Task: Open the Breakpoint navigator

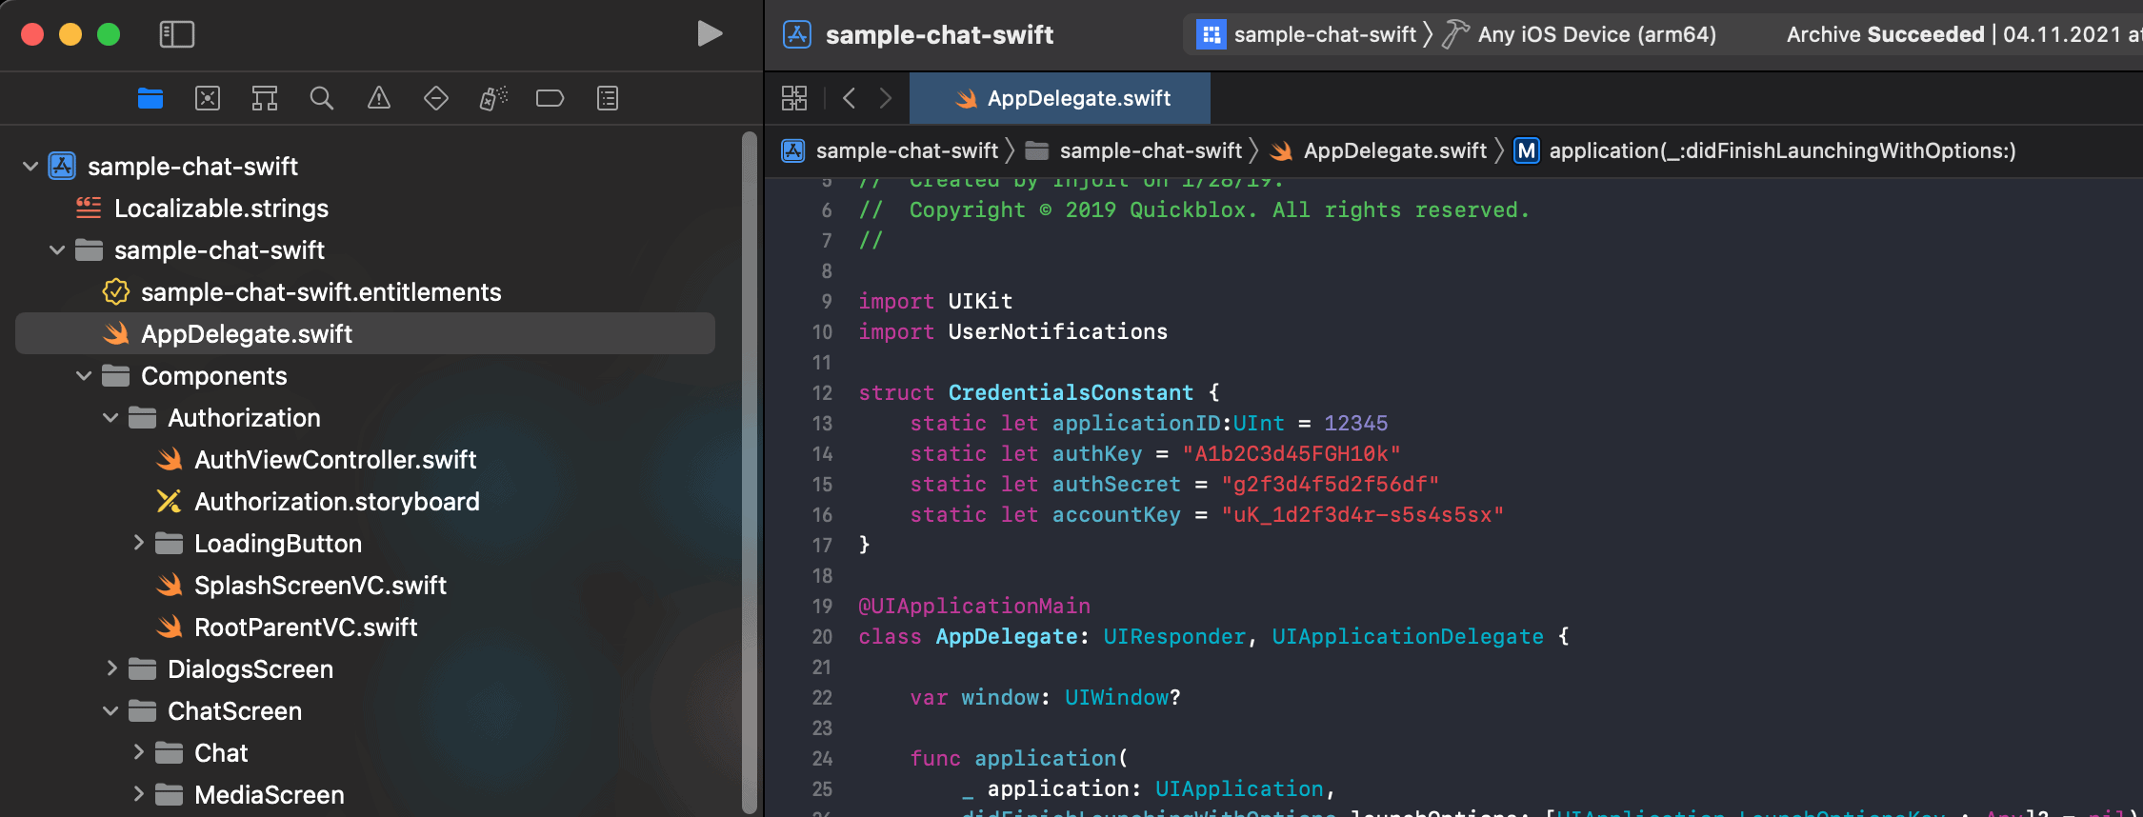Action: pos(551,98)
